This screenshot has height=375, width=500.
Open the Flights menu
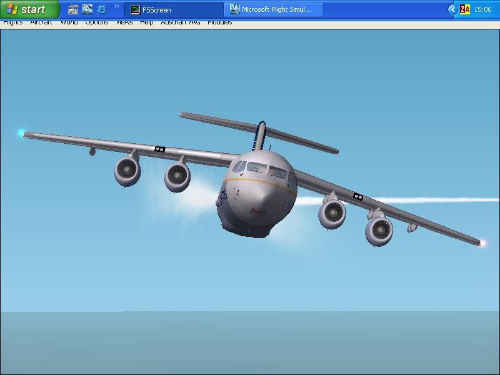coord(13,22)
